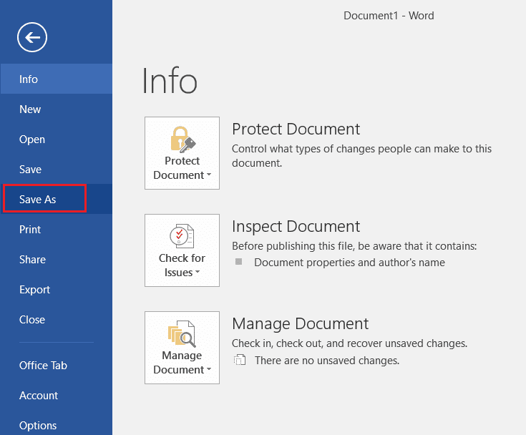Screen dimensions: 526x435
Task: Open the Save As page
Action: coord(57,199)
